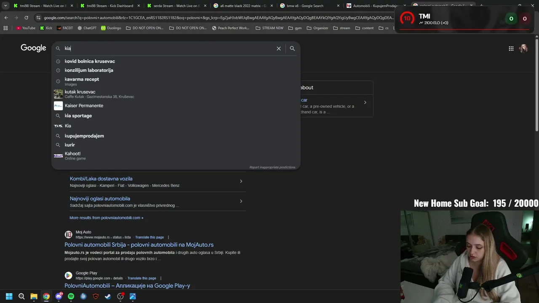Open Windows taskbar search

21,296
